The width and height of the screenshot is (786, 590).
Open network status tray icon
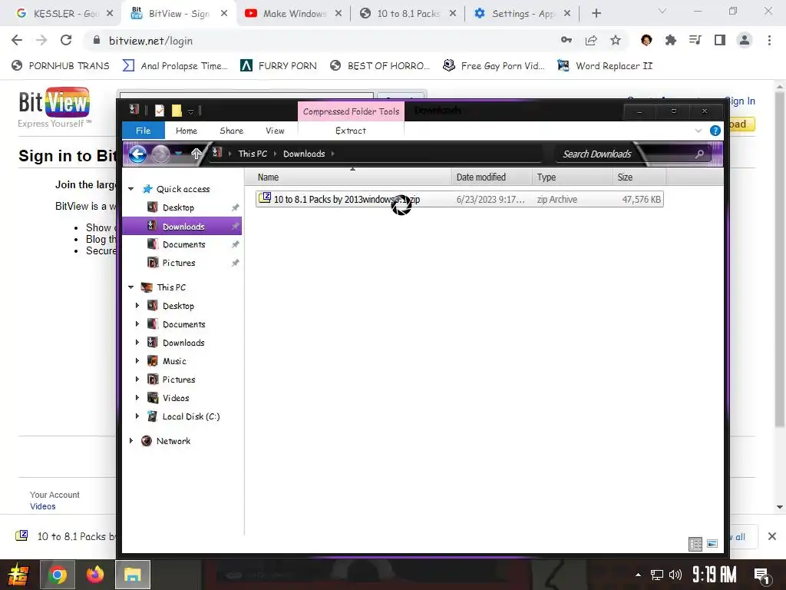657,575
